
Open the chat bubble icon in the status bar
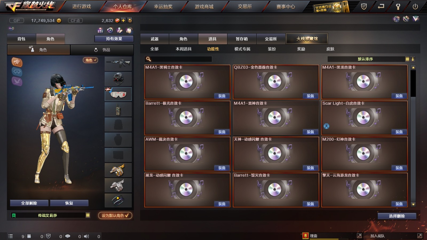point(68,236)
